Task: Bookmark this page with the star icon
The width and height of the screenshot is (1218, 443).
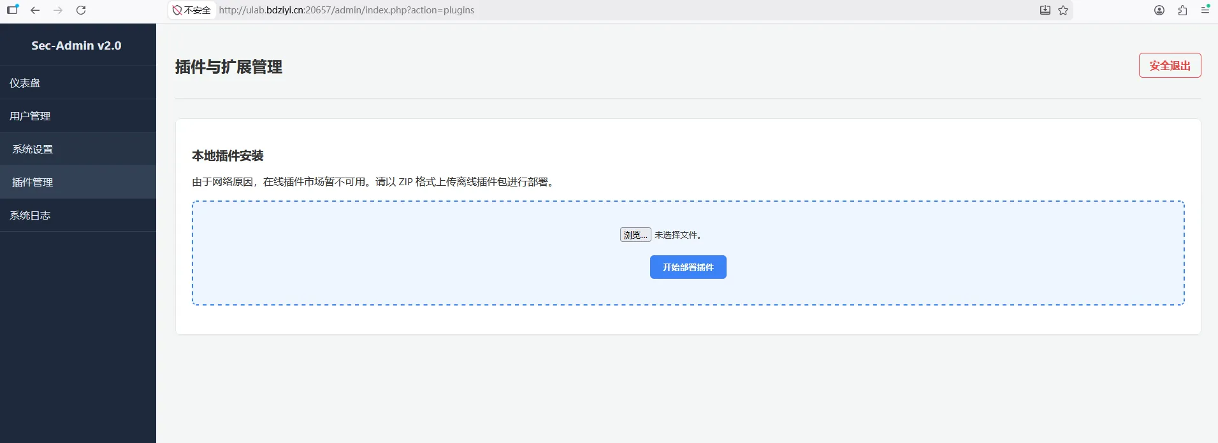Action: point(1063,10)
